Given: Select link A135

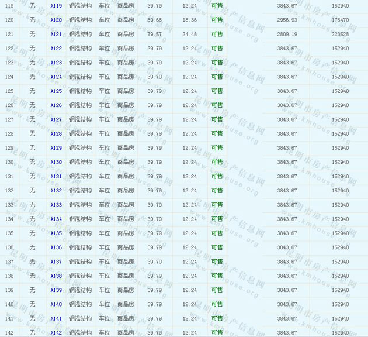Looking at the screenshot, I should coord(56,233).
